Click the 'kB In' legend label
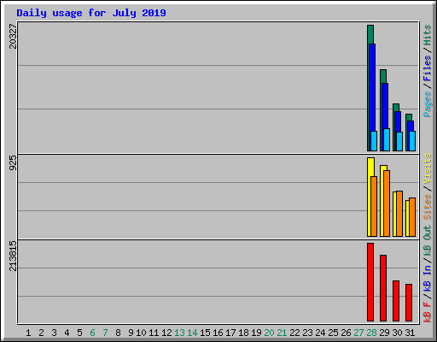Viewport: 437px width, 342px height. pos(428,279)
